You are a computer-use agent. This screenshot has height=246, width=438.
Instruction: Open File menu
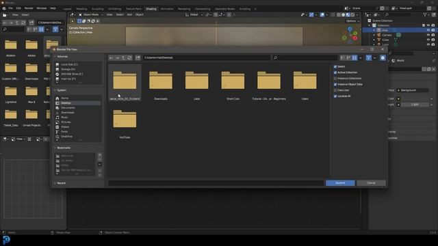[10, 8]
